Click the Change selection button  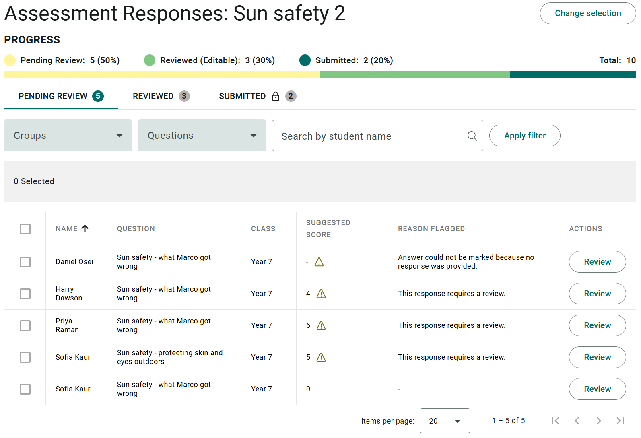588,13
